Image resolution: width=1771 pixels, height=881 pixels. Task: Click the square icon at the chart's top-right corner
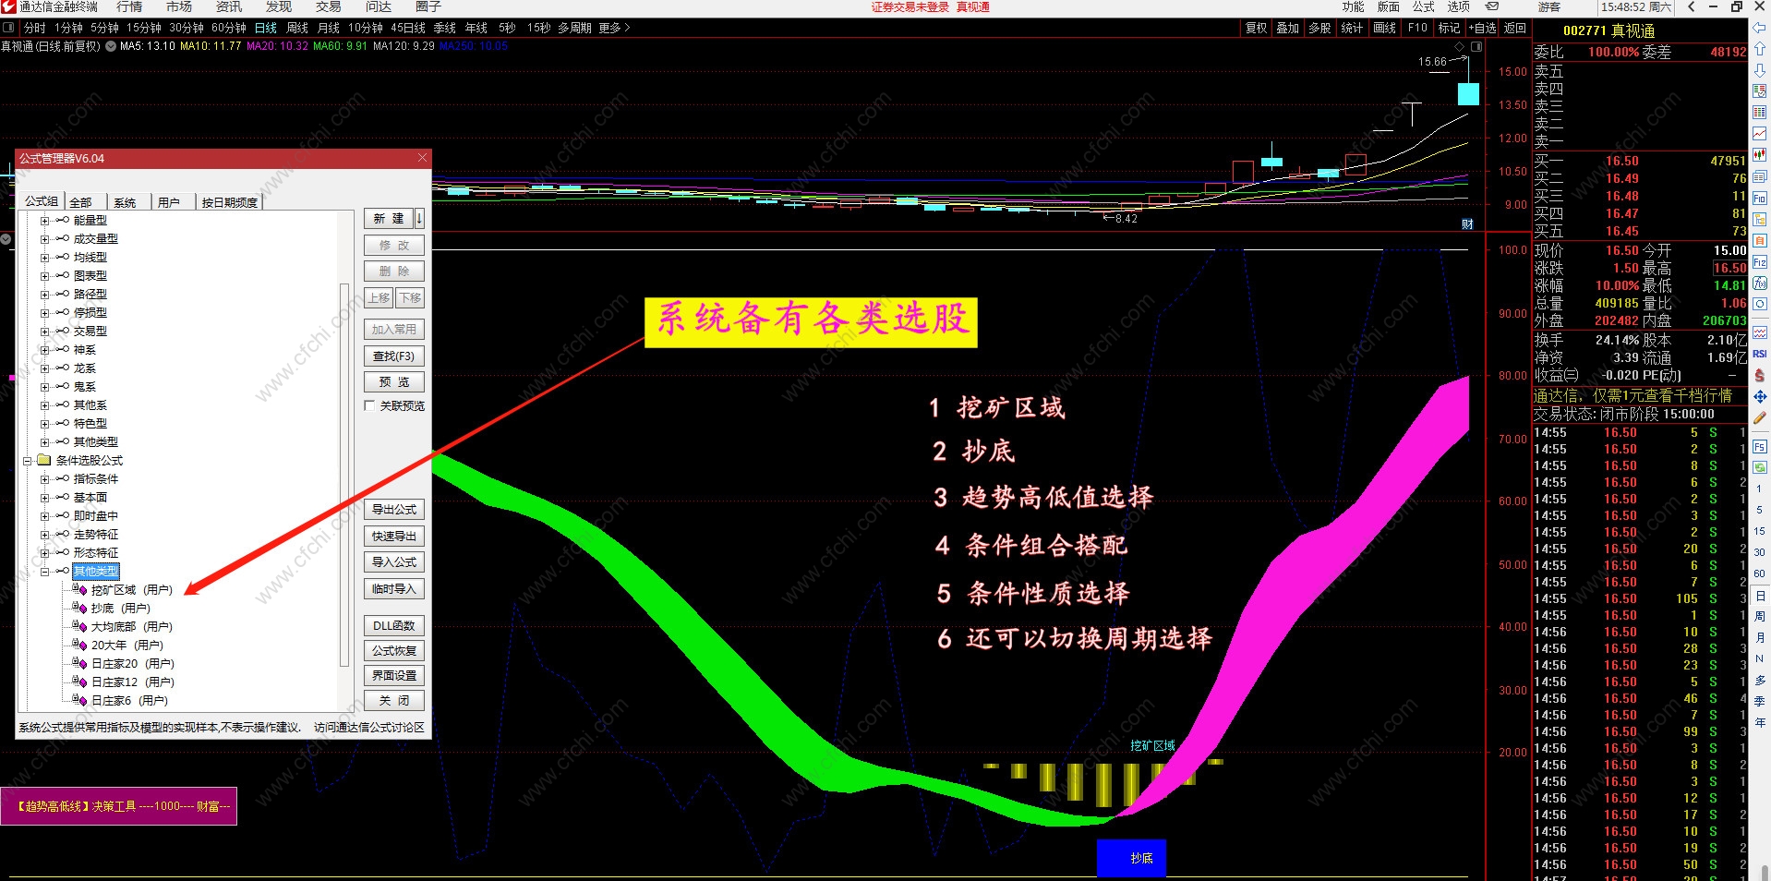(x=1476, y=46)
